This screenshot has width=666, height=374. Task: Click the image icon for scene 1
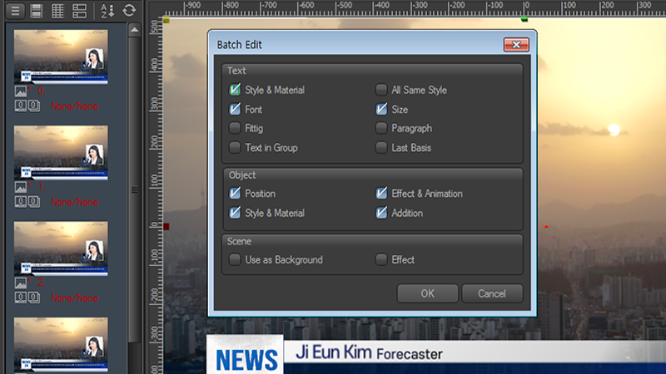coord(20,187)
